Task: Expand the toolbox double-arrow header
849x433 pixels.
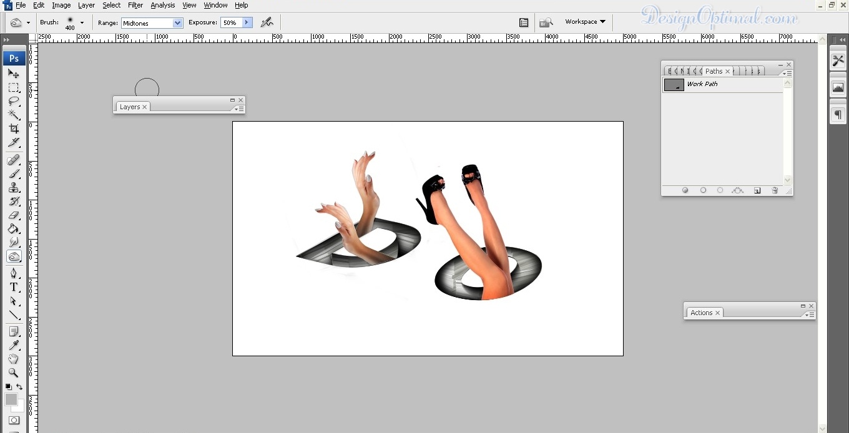Action: tap(7, 40)
